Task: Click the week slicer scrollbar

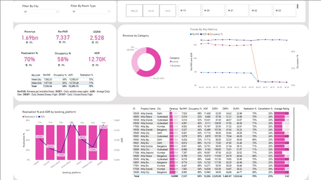Action: (x=297, y=6)
